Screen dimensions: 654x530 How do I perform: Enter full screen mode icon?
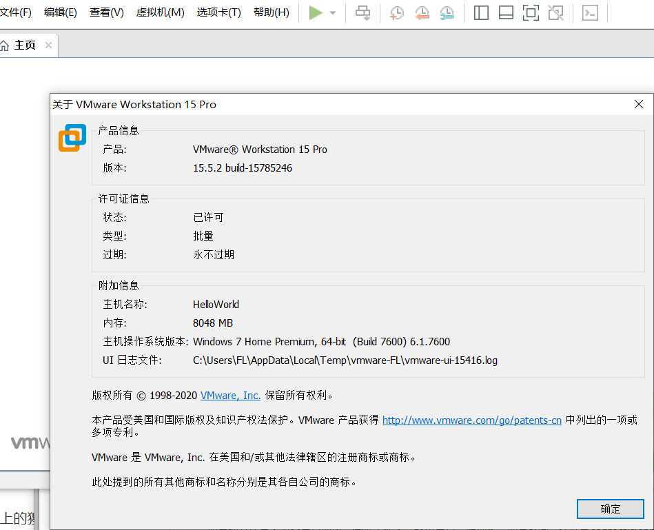(531, 13)
